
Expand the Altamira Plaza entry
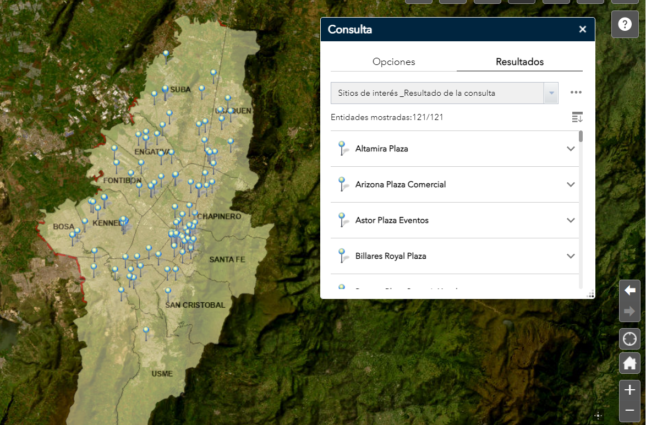[571, 149]
